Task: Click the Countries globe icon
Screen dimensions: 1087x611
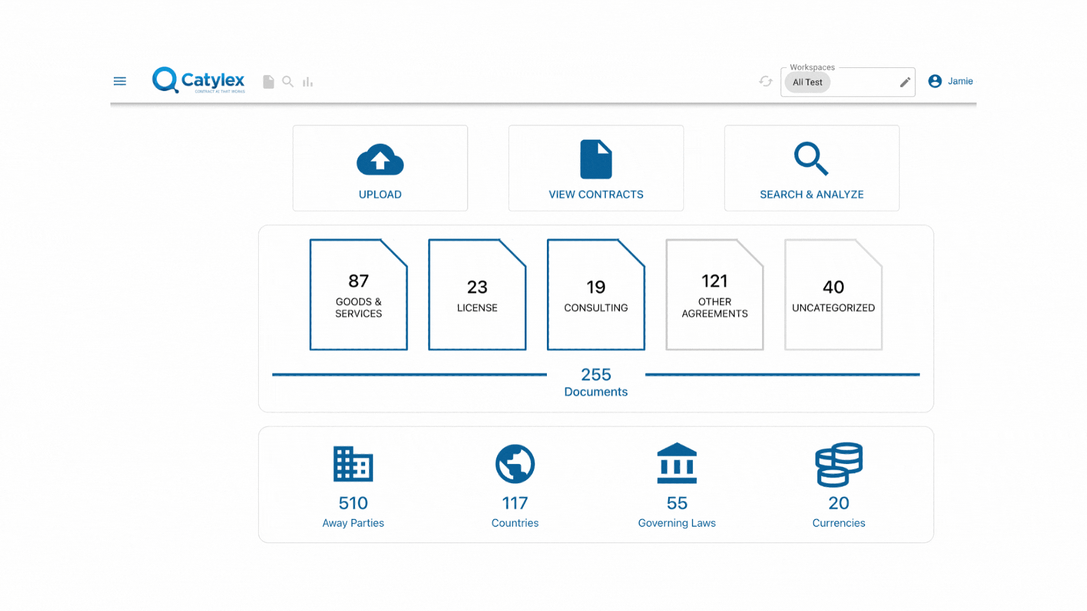Action: click(x=515, y=464)
